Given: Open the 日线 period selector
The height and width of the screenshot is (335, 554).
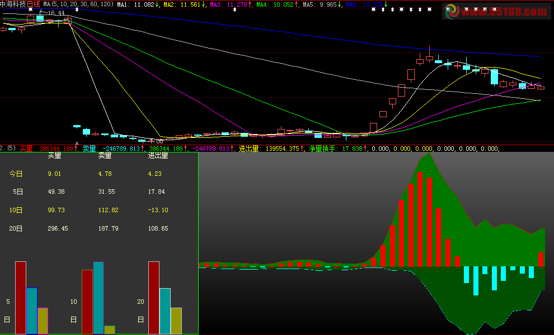Looking at the screenshot, I should 34,4.
